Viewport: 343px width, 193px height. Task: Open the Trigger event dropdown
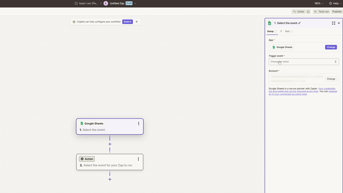pyautogui.click(x=304, y=62)
